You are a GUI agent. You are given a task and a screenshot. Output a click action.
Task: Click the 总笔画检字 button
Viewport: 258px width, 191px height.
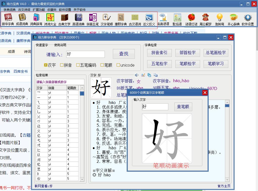point(216,53)
